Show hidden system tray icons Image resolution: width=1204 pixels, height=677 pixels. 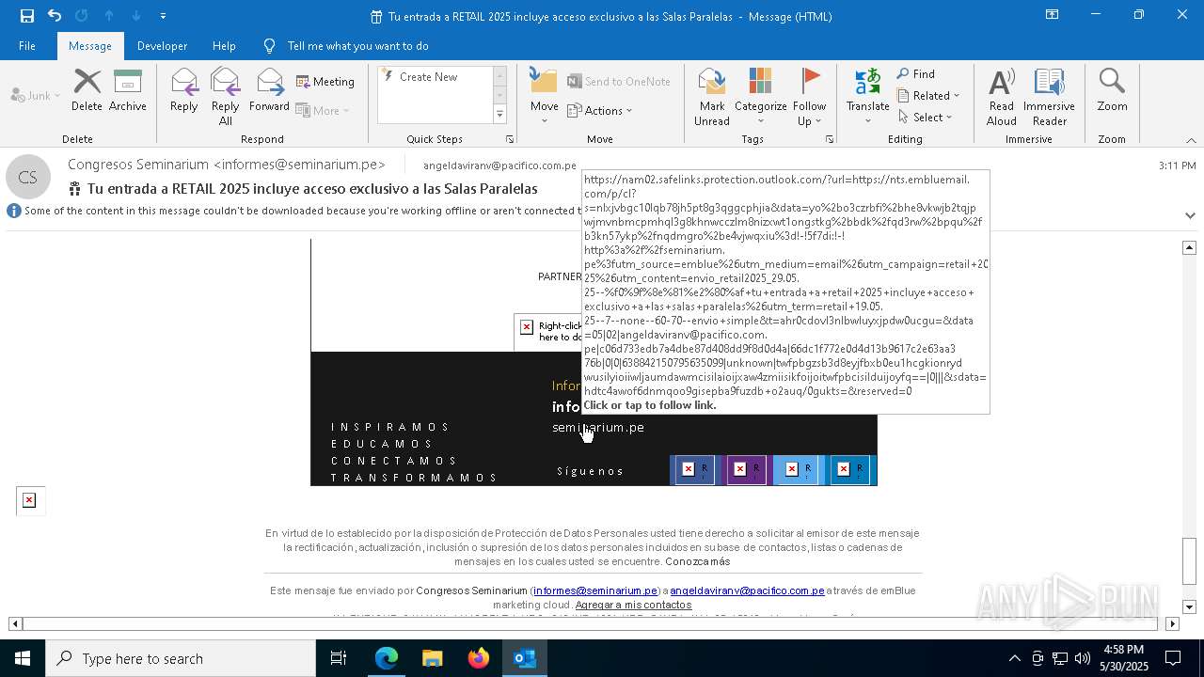[x=1014, y=658]
